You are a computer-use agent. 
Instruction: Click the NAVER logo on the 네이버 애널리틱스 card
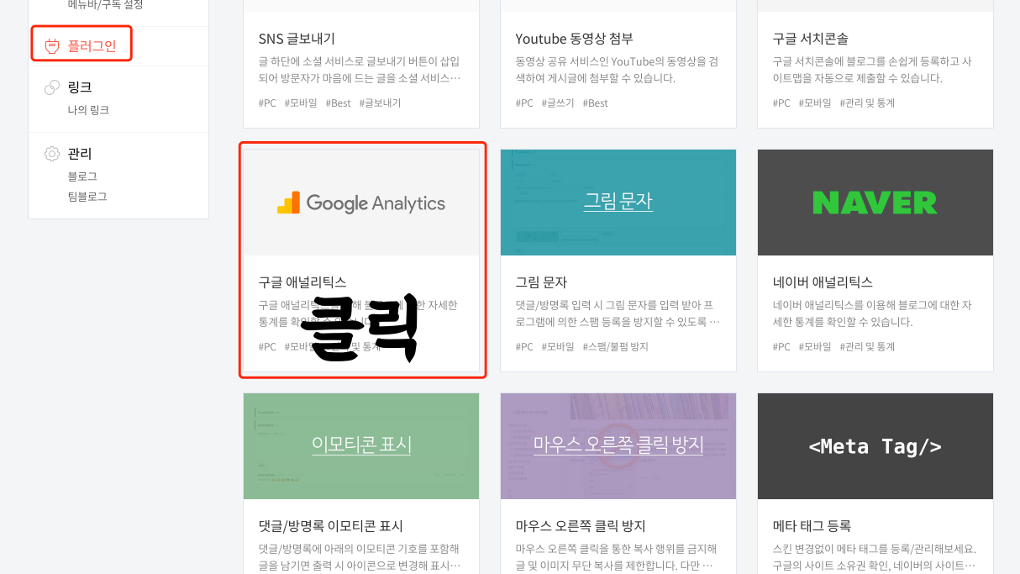tap(875, 202)
